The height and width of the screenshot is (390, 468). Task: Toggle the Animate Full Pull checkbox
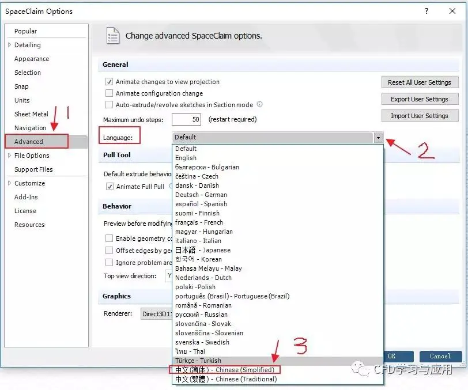pyautogui.click(x=110, y=187)
